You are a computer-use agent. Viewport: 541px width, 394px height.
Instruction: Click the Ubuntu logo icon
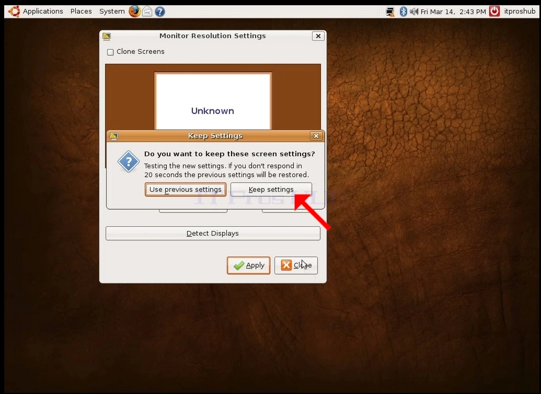[14, 12]
